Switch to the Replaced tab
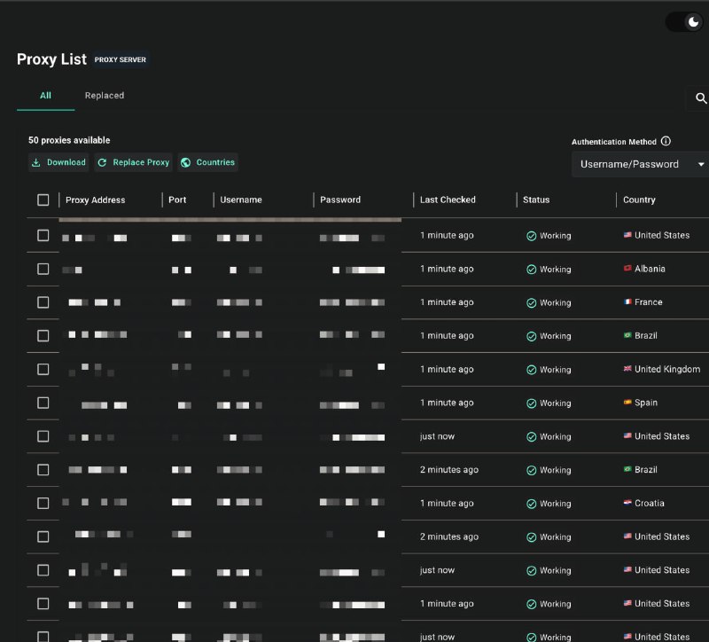The width and height of the screenshot is (709, 642). coord(105,96)
